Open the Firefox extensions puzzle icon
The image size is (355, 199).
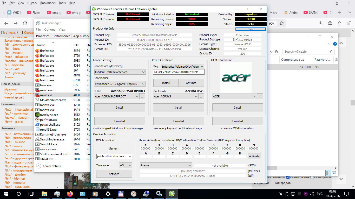tap(339, 23)
